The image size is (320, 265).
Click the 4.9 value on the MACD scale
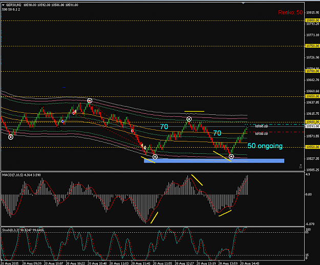click(308, 174)
